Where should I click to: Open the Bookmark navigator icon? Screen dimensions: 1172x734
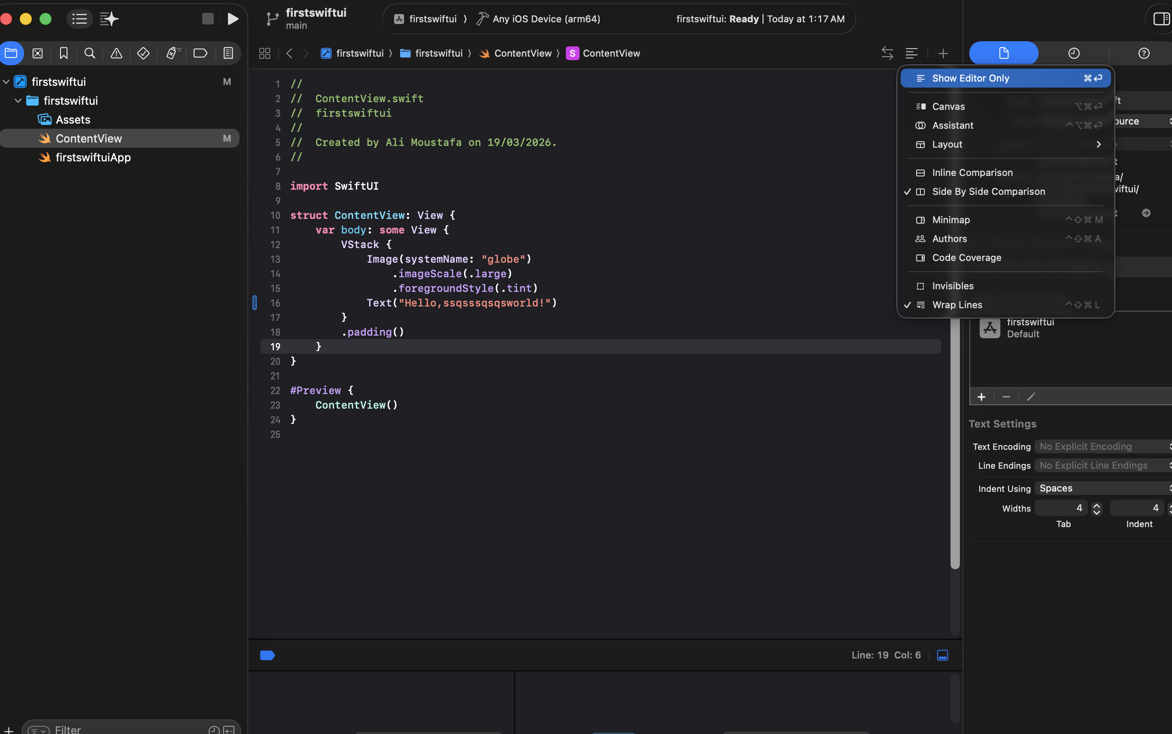(x=64, y=53)
